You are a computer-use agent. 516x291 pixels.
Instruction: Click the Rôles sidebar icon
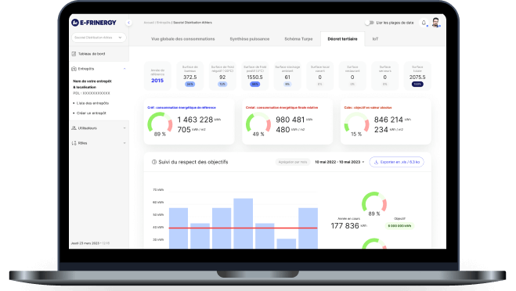(x=74, y=143)
